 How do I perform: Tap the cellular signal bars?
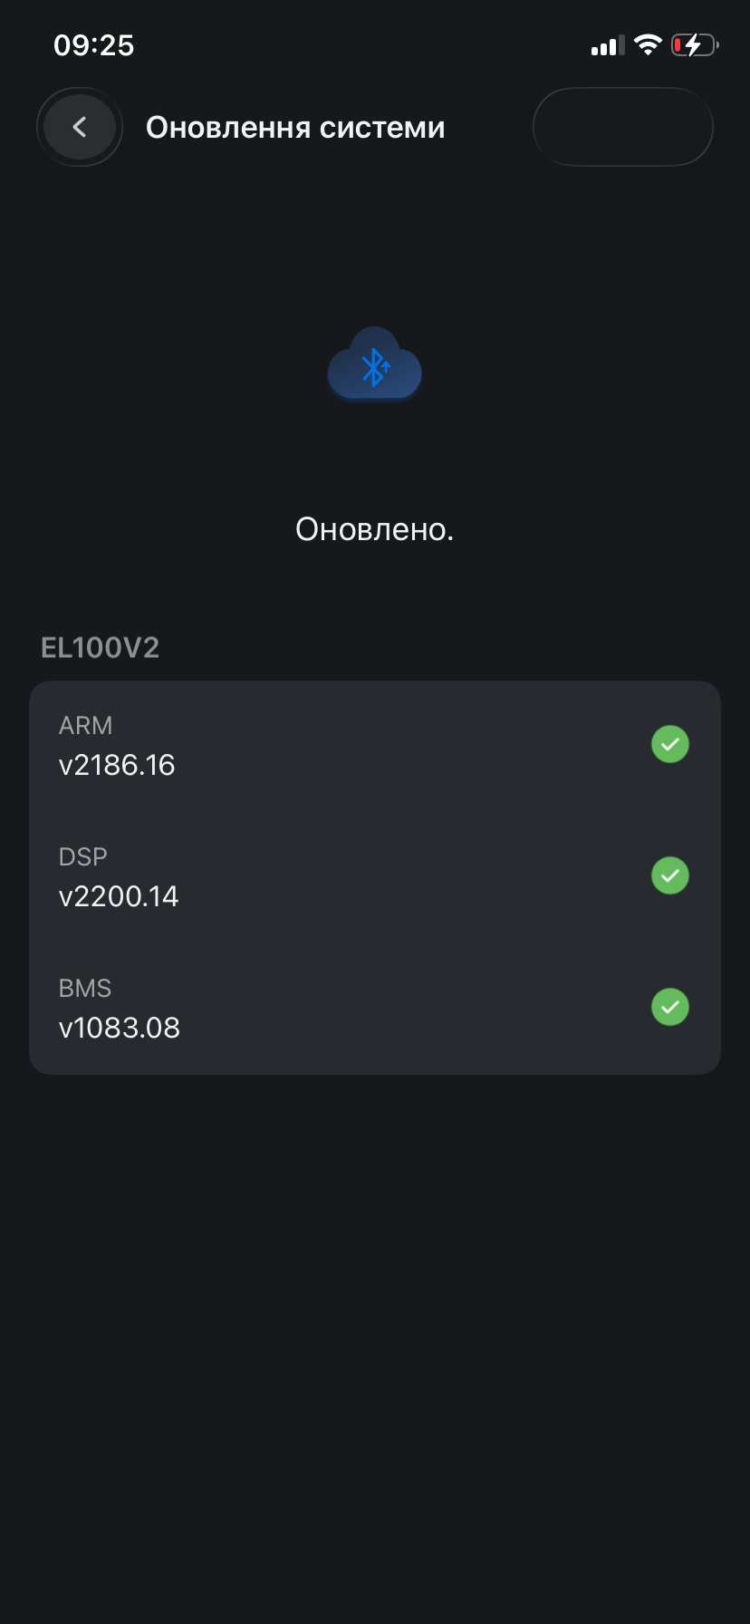(x=608, y=46)
